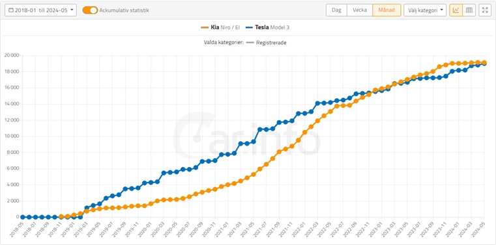Toggle the Ackumulativ statistik switch

[90, 10]
